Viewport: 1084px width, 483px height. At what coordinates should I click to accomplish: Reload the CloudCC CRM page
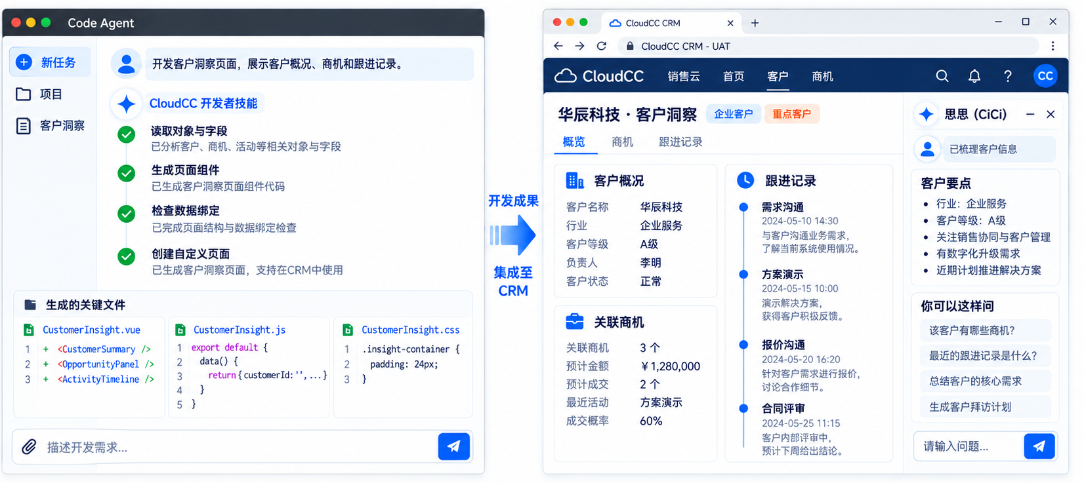coord(601,46)
